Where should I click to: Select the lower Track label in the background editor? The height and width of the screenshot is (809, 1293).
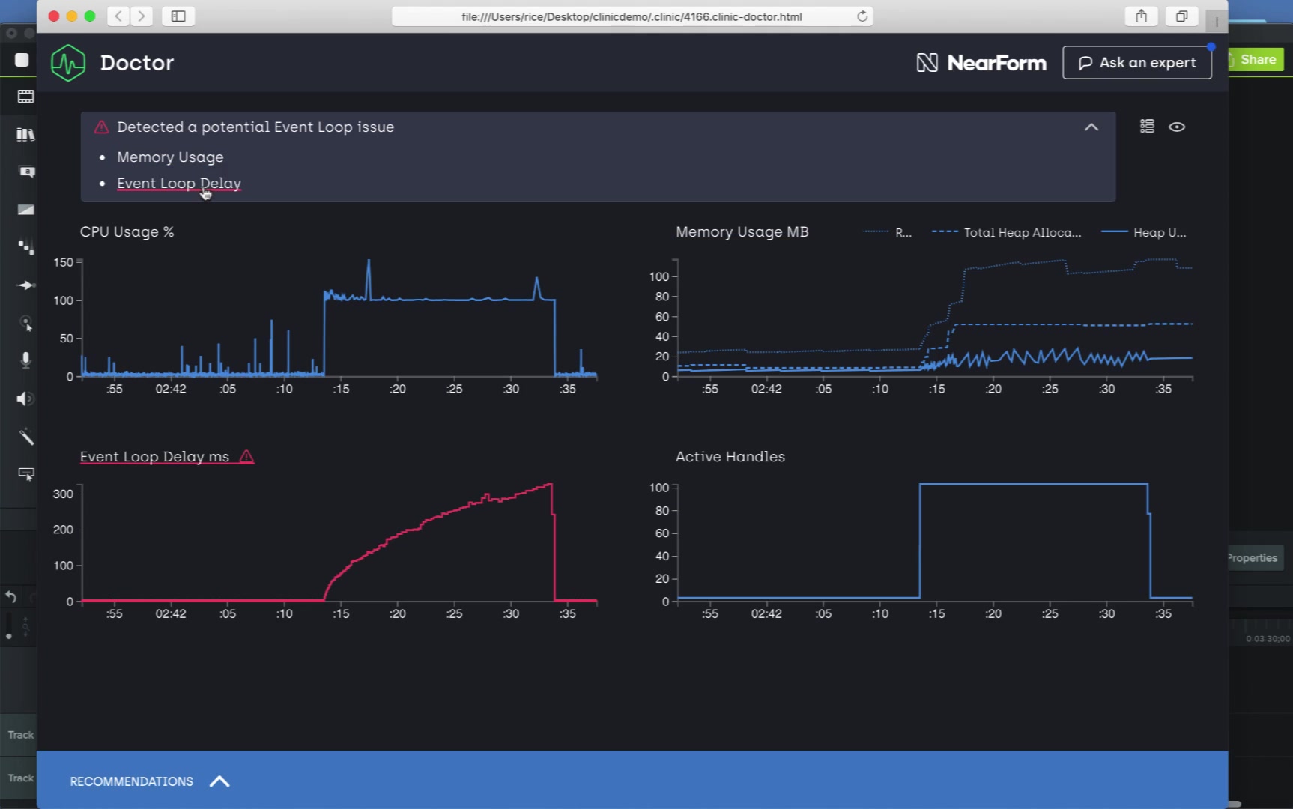(20, 778)
